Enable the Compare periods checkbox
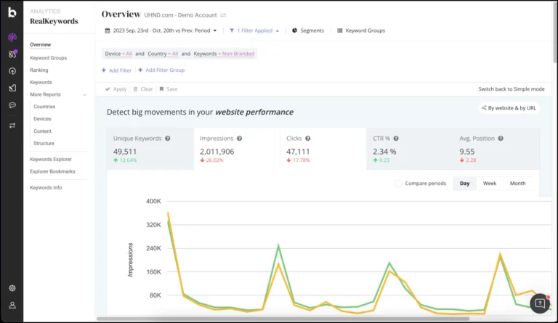The image size is (558, 323). tap(399, 184)
